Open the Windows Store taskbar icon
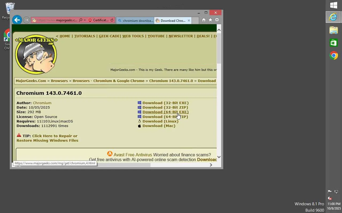 pyautogui.click(x=334, y=43)
